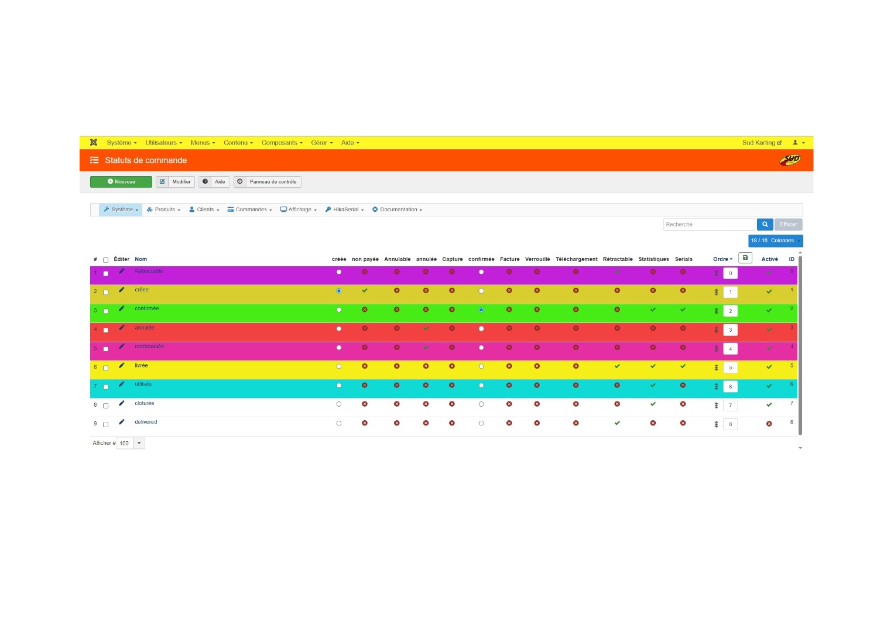Check the box for the confirmée row
The image size is (894, 632).
coord(106,311)
